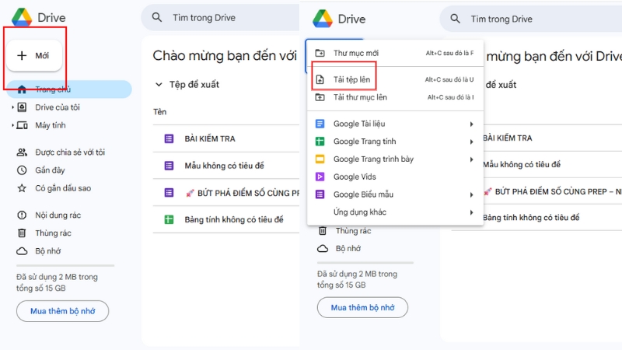This screenshot has height=350, width=622.
Task: Collapse the Tệp đề xuất section chevron
Action: pyautogui.click(x=159, y=84)
